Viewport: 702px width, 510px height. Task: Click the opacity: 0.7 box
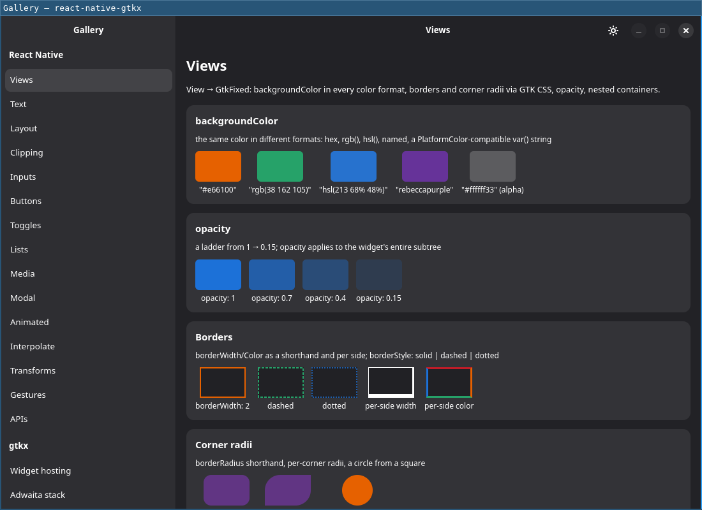tap(272, 275)
